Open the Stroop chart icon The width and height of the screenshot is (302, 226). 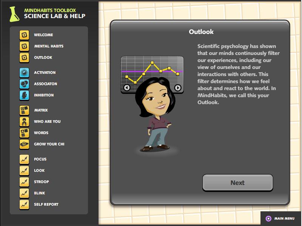[25, 182]
